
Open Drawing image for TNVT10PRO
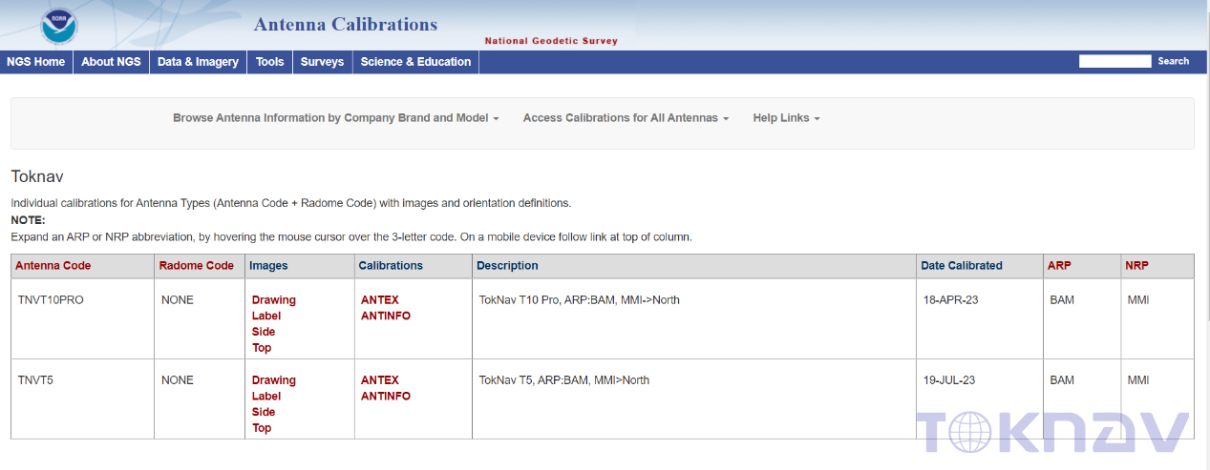tap(274, 300)
